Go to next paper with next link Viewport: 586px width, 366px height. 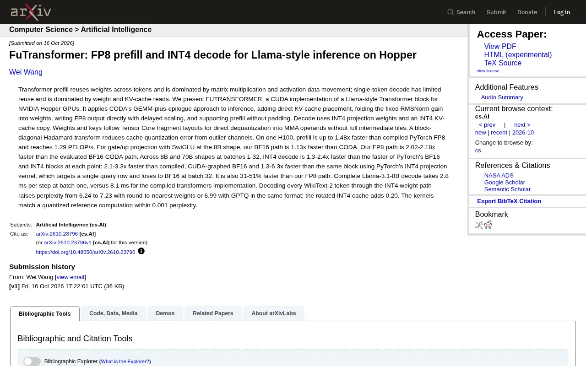522,125
